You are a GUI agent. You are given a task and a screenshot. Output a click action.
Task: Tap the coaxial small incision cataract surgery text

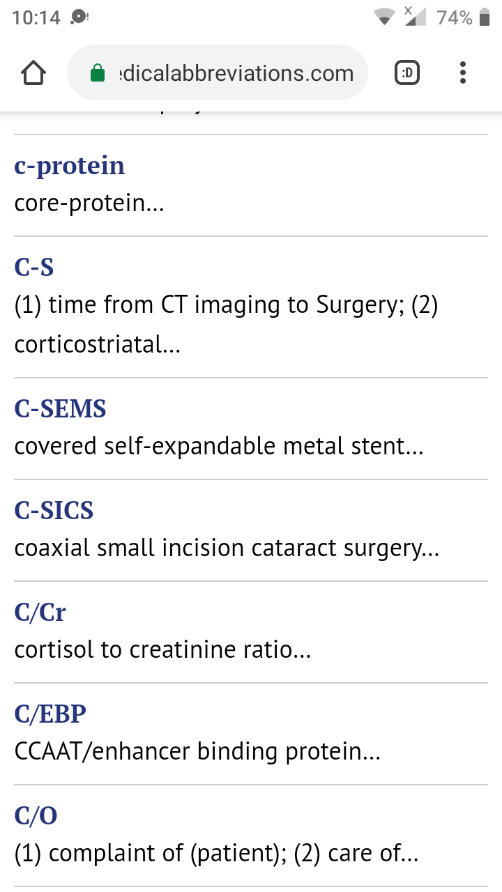pos(227,548)
